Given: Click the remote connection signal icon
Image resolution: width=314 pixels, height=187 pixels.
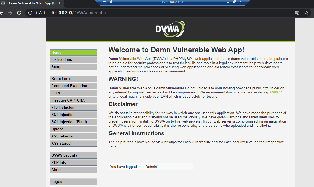Looking at the screenshot, I should (x=110, y=2).
